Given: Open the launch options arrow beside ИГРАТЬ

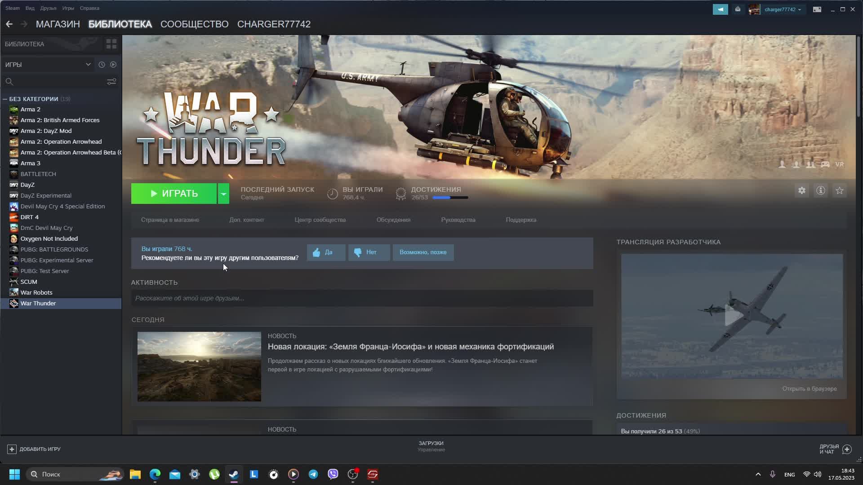Looking at the screenshot, I should (223, 194).
